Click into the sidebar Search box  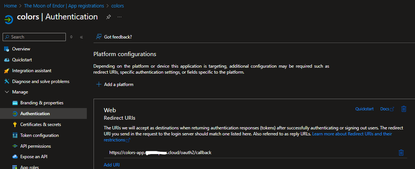[34, 37]
